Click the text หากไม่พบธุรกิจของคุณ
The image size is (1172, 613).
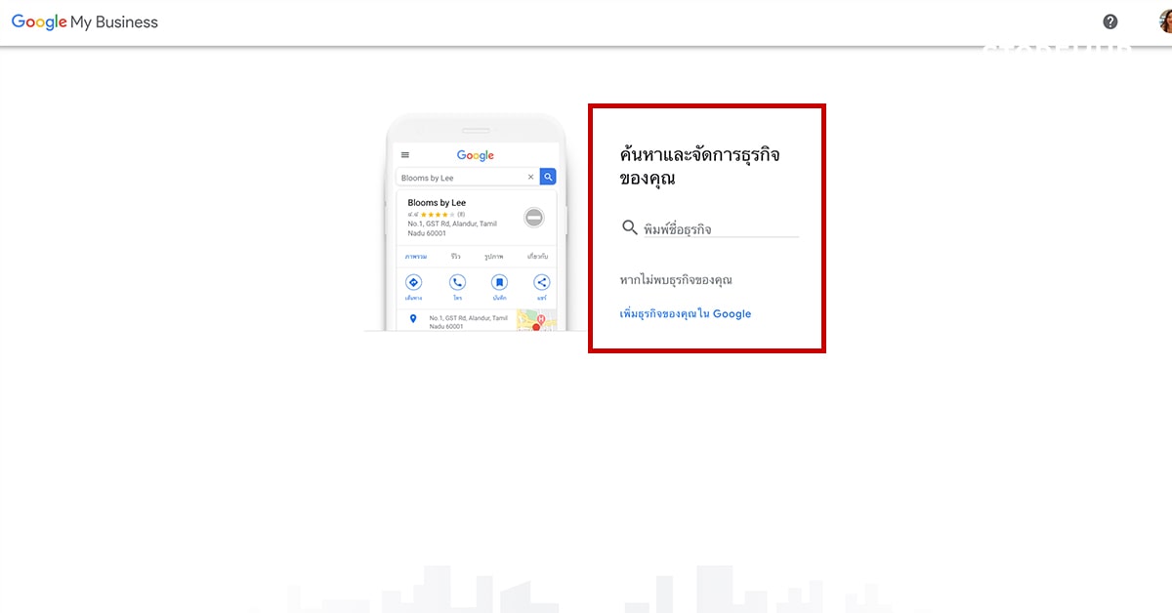[676, 280]
